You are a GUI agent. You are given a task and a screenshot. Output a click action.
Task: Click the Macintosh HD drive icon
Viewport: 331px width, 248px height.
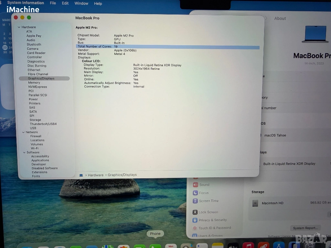(255, 203)
